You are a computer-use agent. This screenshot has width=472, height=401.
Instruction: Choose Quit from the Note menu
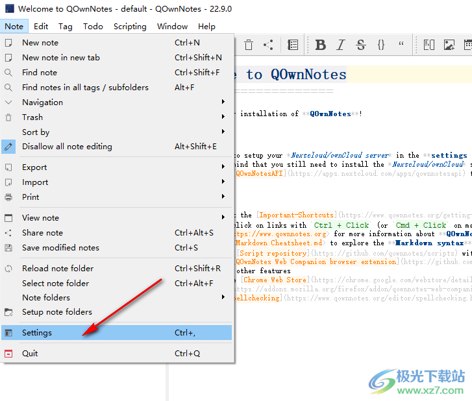point(116,354)
